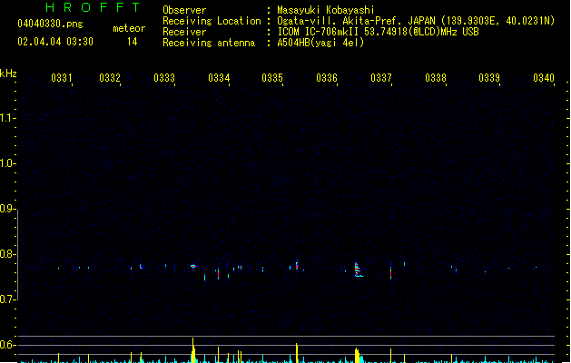Screen dimensions: 571x363
Task: Click the 0334 time marker
Action: (x=219, y=78)
